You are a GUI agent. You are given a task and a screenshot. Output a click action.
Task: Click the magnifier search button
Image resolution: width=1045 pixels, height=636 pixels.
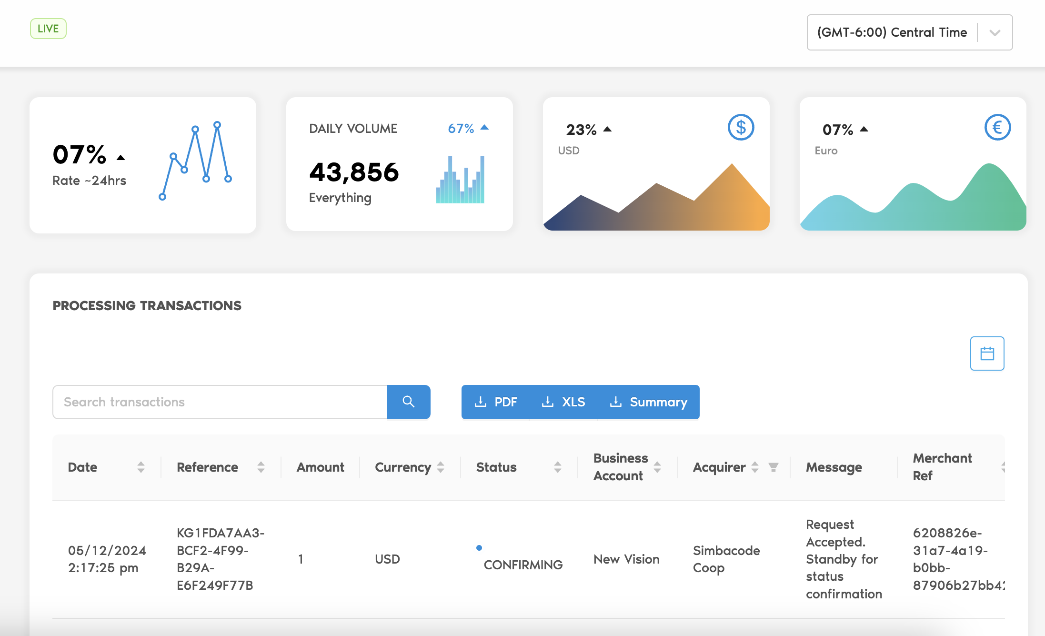(408, 402)
